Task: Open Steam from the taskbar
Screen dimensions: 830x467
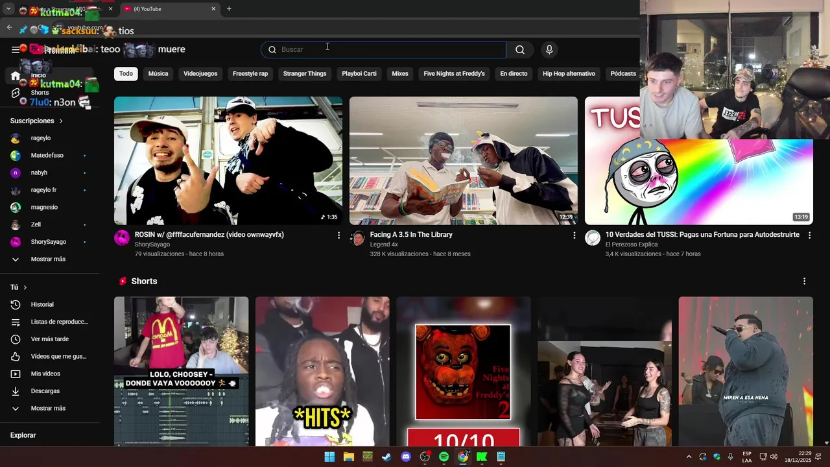Action: point(386,457)
